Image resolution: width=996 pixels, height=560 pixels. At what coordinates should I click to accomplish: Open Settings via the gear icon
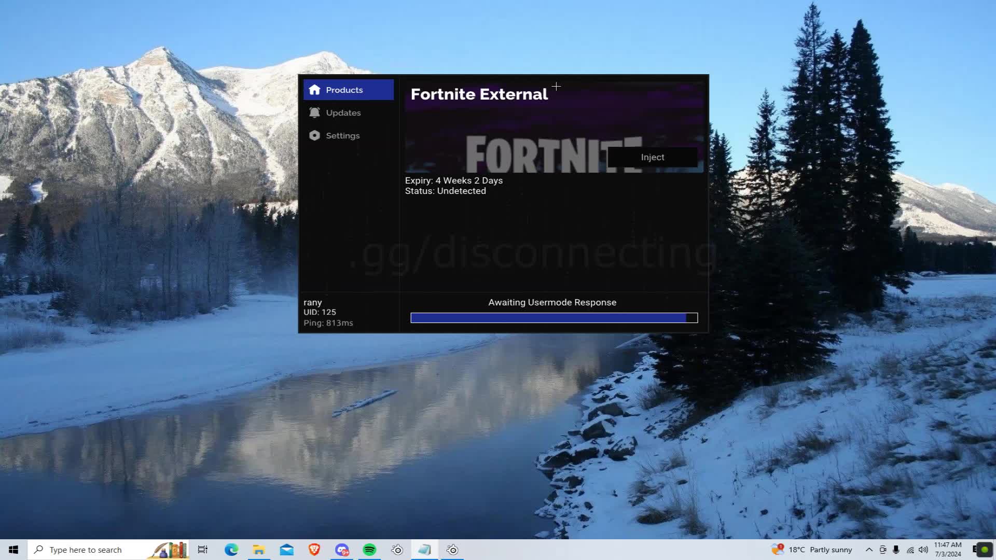[x=315, y=135]
